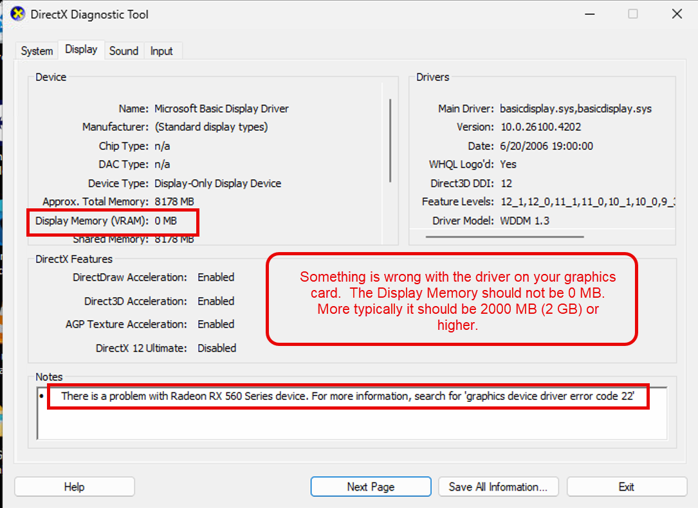
Task: Click the Feature Levels value list
Action: [587, 202]
